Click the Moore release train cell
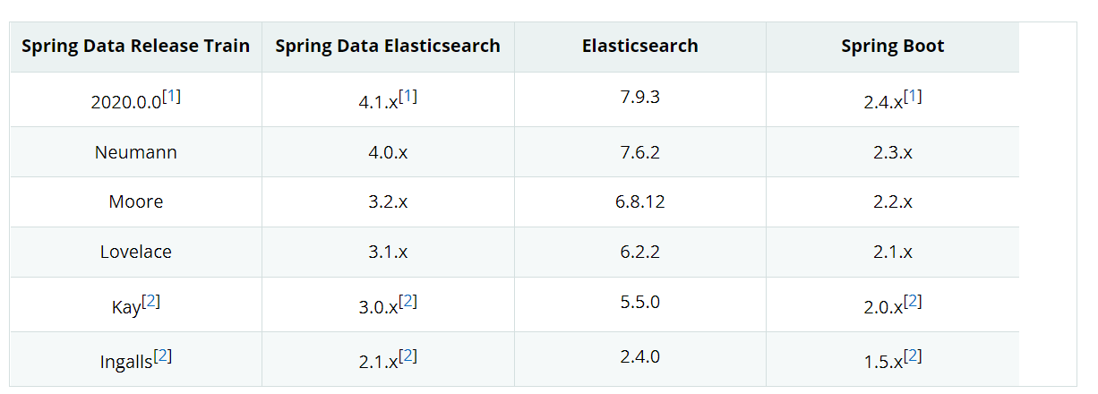The image size is (1098, 394). 136,202
